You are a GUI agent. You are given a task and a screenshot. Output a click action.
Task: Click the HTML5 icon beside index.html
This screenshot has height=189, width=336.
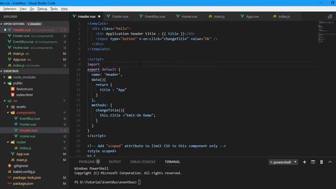pos(13,94)
